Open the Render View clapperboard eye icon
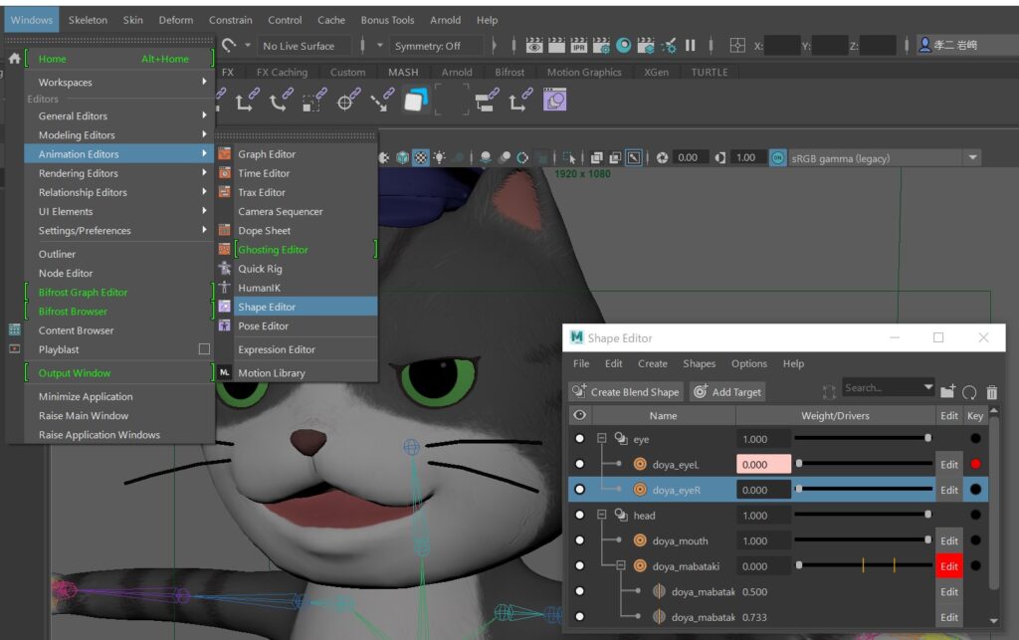The height and width of the screenshot is (640, 1019). [534, 45]
